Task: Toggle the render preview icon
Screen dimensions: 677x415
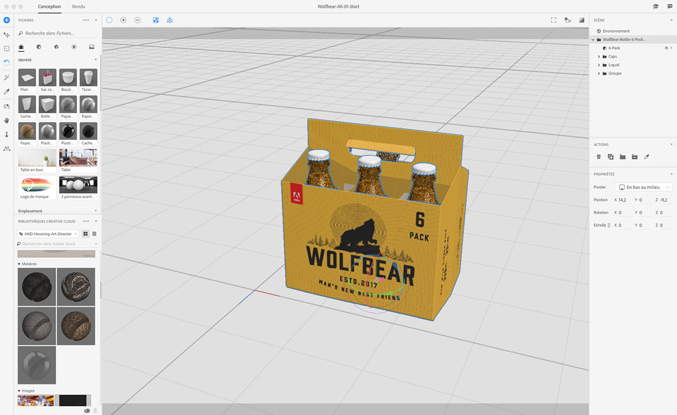Action: (582, 20)
